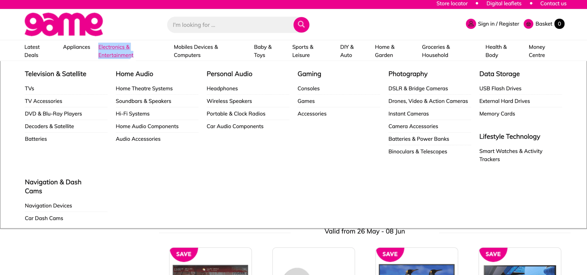Open the Store locator link
Screen dimensions: 587x275
click(452, 3)
